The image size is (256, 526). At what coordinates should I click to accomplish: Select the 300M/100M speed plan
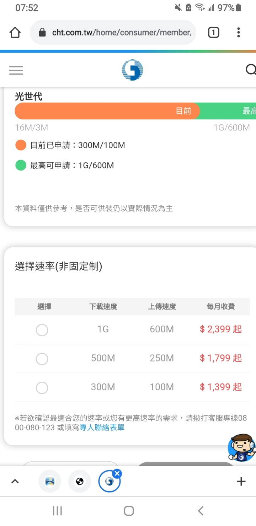(42, 388)
